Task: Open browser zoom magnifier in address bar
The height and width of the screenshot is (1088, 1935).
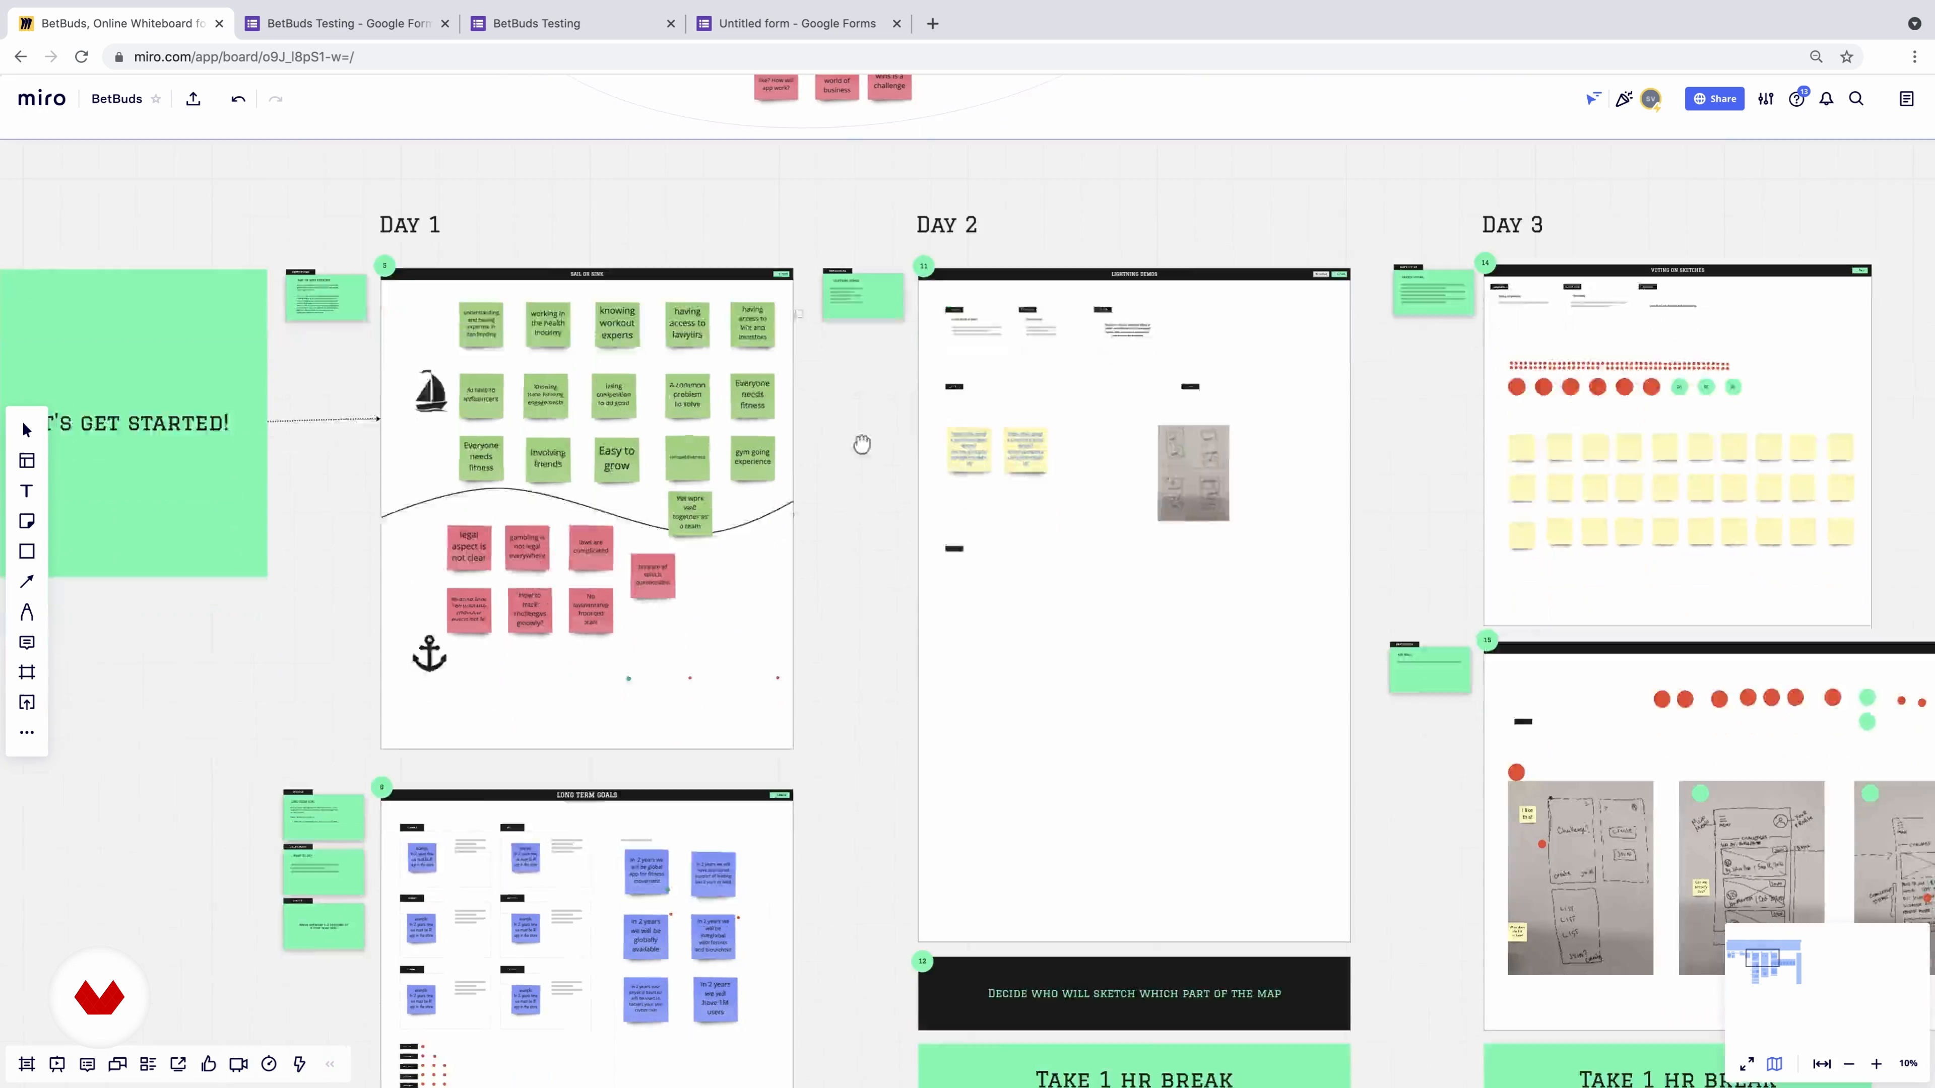Action: [x=1816, y=56]
